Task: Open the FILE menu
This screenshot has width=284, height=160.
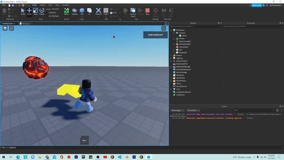Action: [4, 5]
